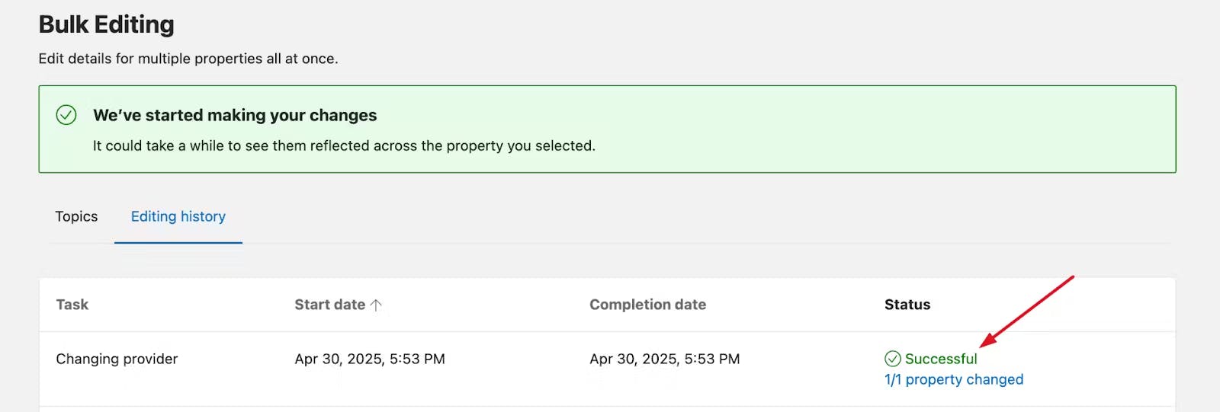1220x412 pixels.
Task: Click the banner text about reflected changes
Action: [x=344, y=145]
